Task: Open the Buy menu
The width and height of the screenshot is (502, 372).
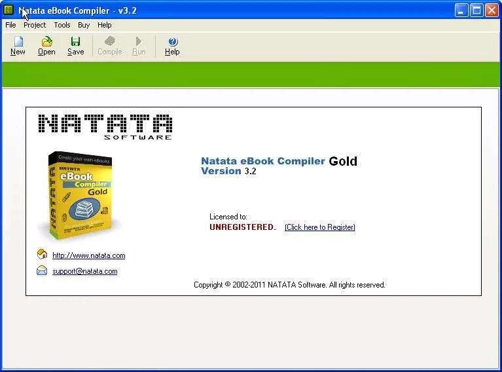Action: coord(84,25)
